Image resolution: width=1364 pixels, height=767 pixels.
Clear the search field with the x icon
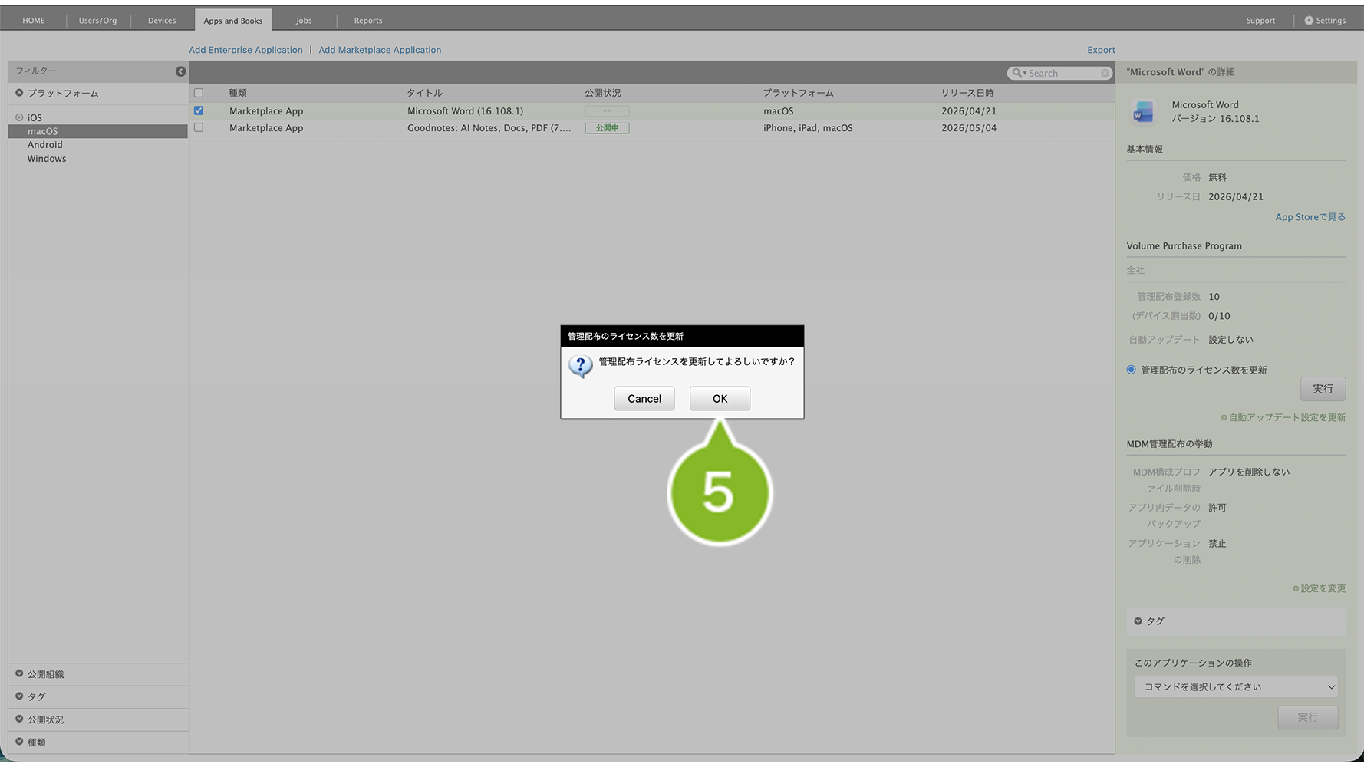click(1105, 73)
